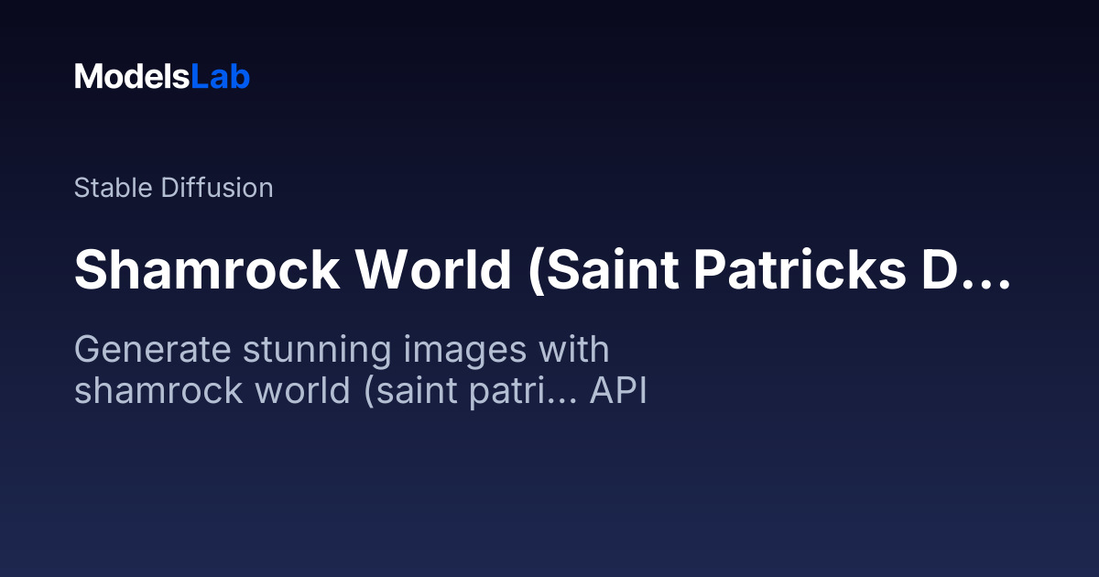Viewport: 1099px width, 577px height.
Task: Click the white "Models" part of the logo
Action: pyautogui.click(x=132, y=77)
